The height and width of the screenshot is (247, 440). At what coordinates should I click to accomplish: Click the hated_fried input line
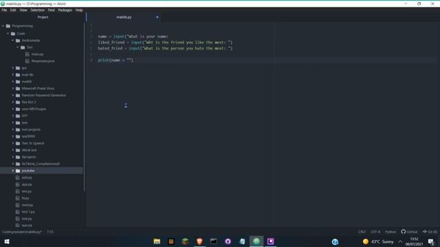coord(165,48)
